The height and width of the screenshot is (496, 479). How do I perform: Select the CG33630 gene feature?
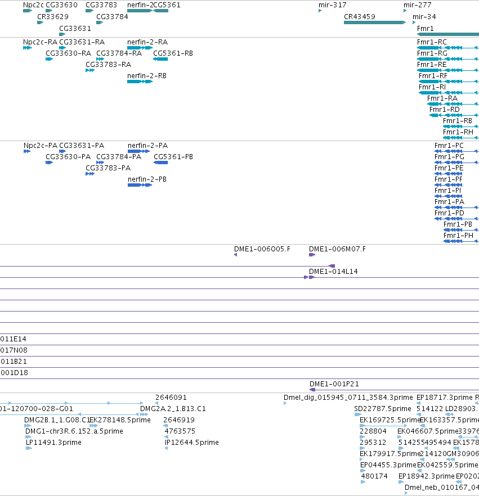click(49, 11)
